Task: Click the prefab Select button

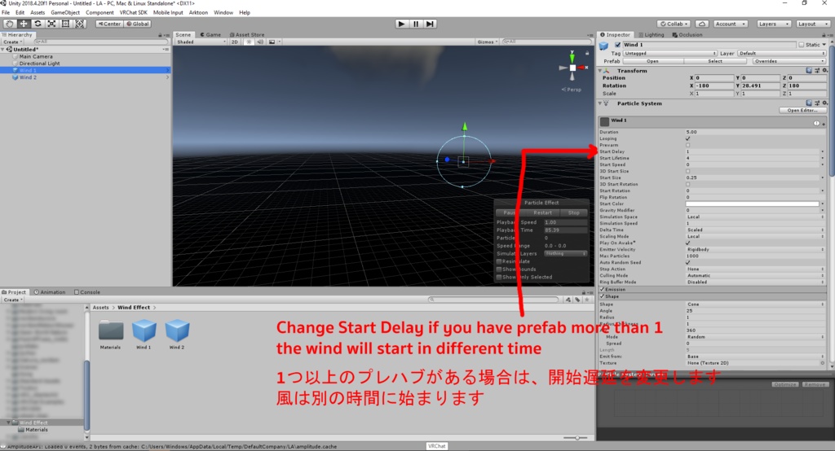Action: click(x=715, y=61)
